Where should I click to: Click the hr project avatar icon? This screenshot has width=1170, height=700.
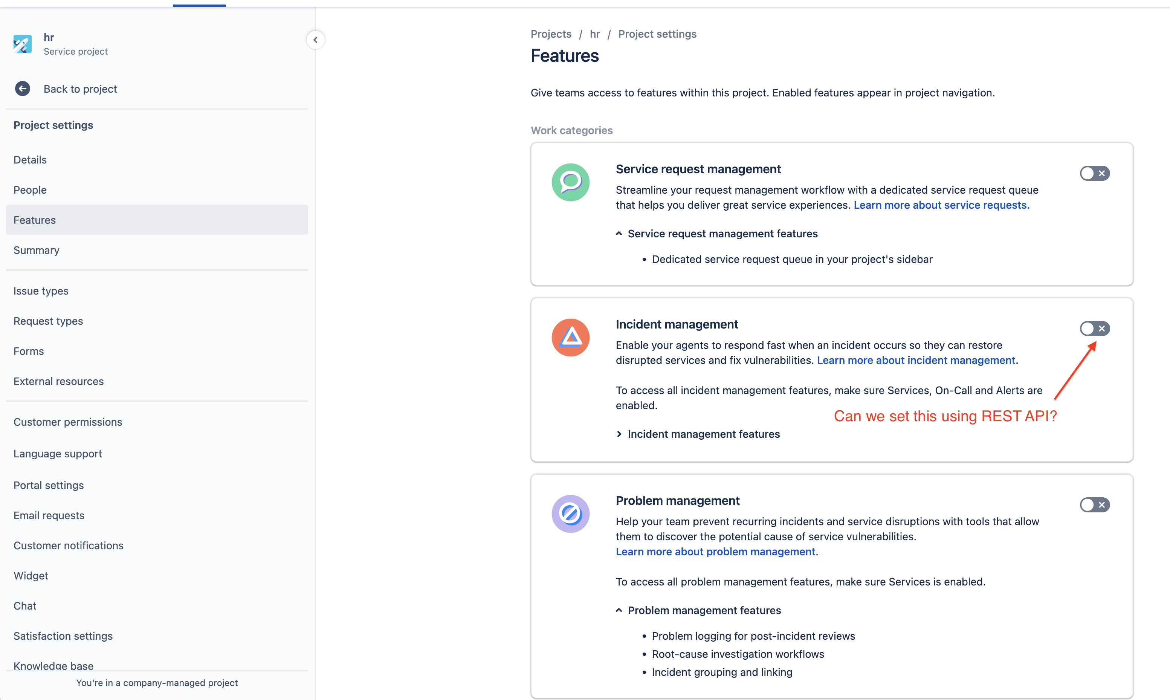pos(22,44)
